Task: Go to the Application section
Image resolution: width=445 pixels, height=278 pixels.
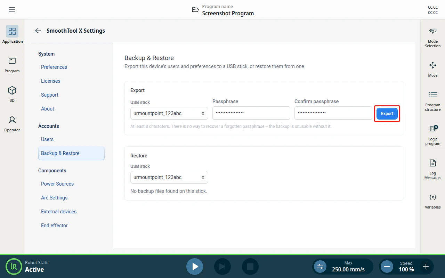Action: [x=12, y=34]
